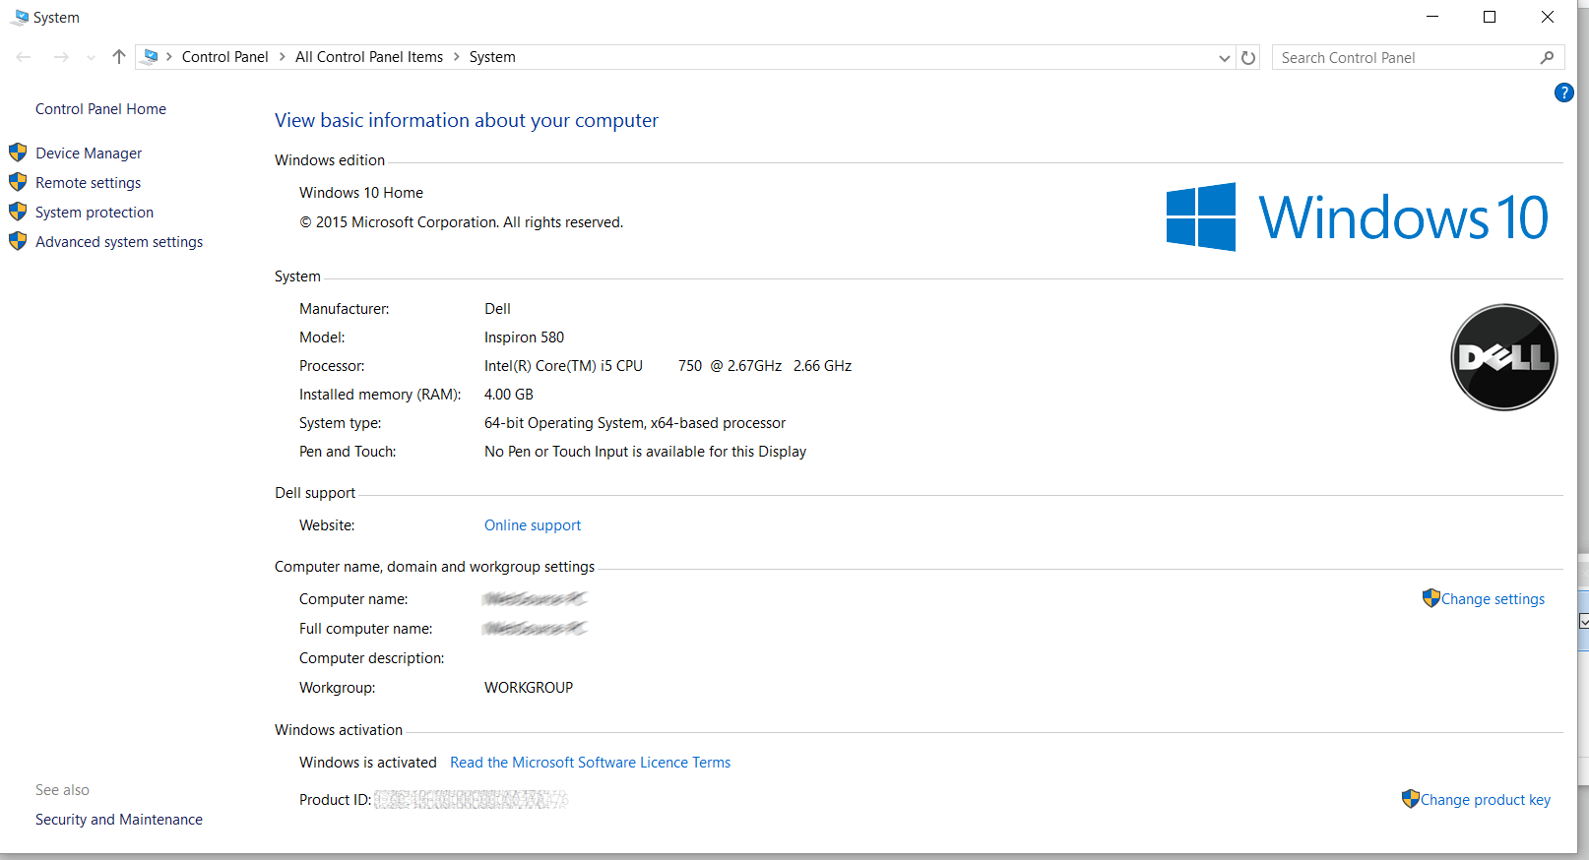Open Device Manager link

(x=89, y=154)
